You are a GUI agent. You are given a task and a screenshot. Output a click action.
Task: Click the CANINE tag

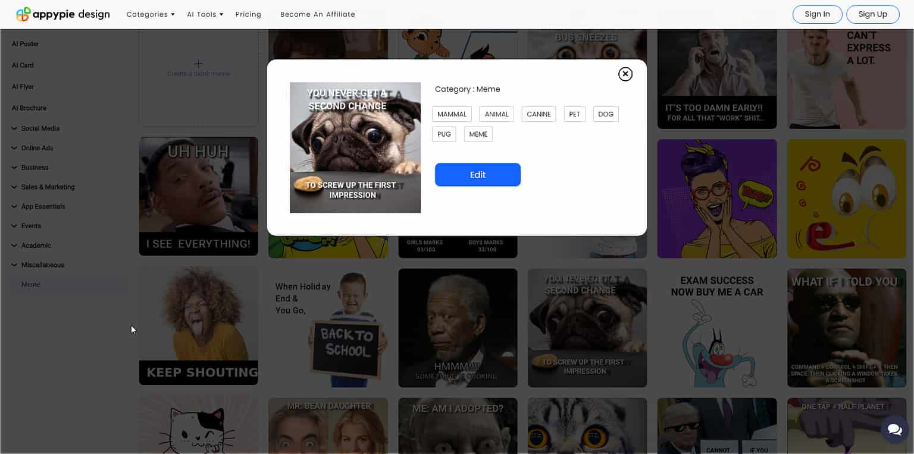[x=539, y=113]
